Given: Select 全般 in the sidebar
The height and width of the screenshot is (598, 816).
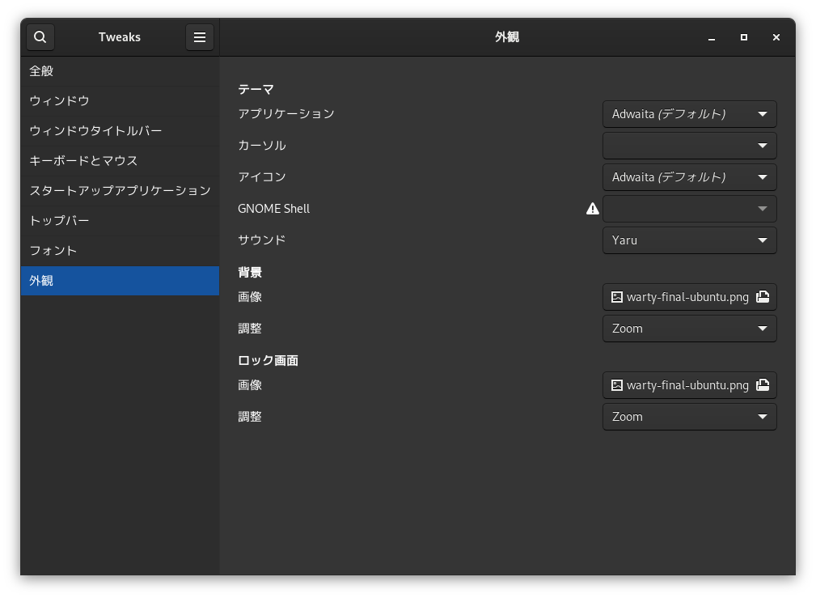Looking at the screenshot, I should click(120, 71).
